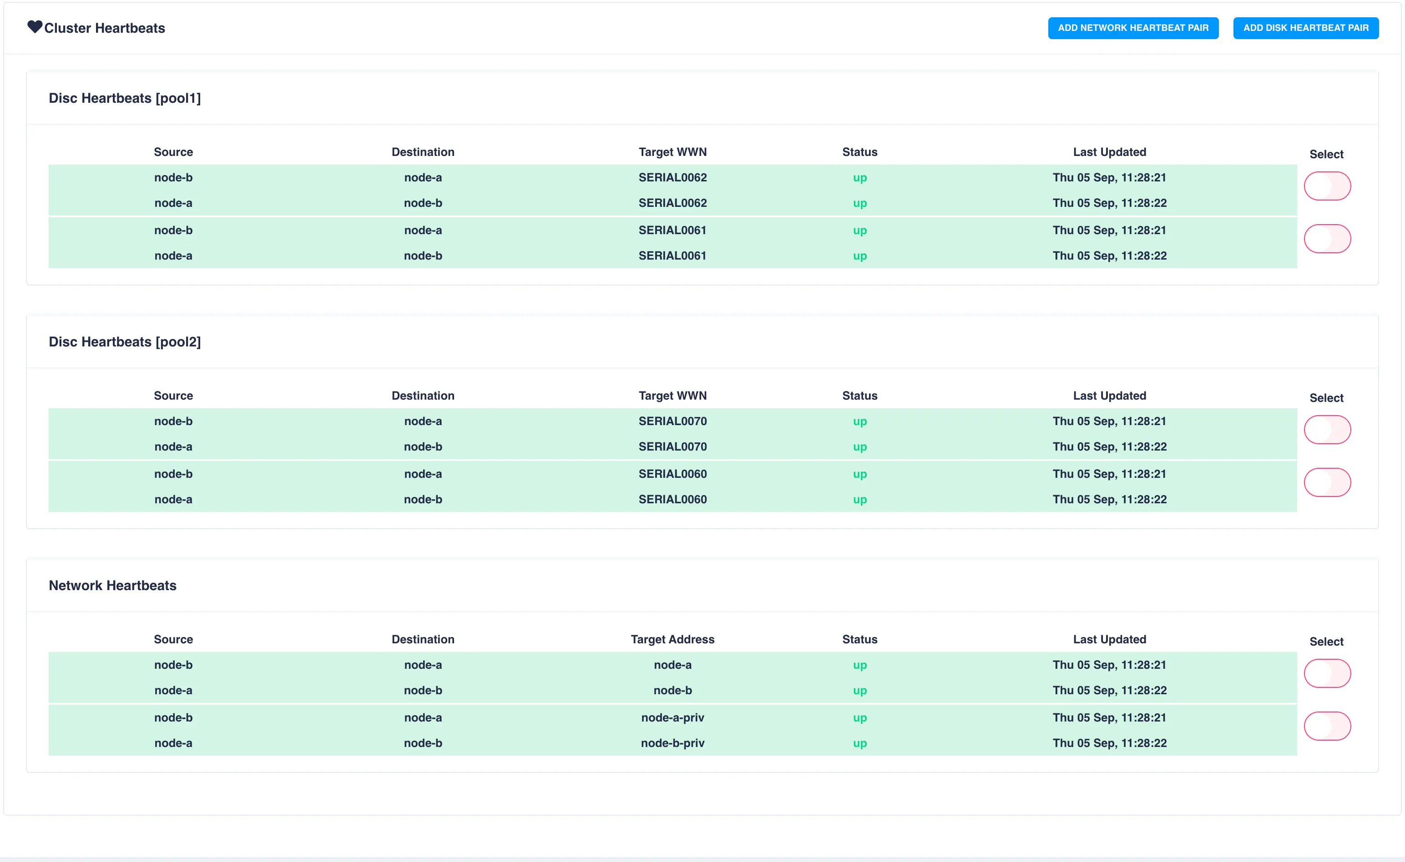
Task: Toggle select for SERIAL0062 heartbeat pair
Action: pos(1327,186)
